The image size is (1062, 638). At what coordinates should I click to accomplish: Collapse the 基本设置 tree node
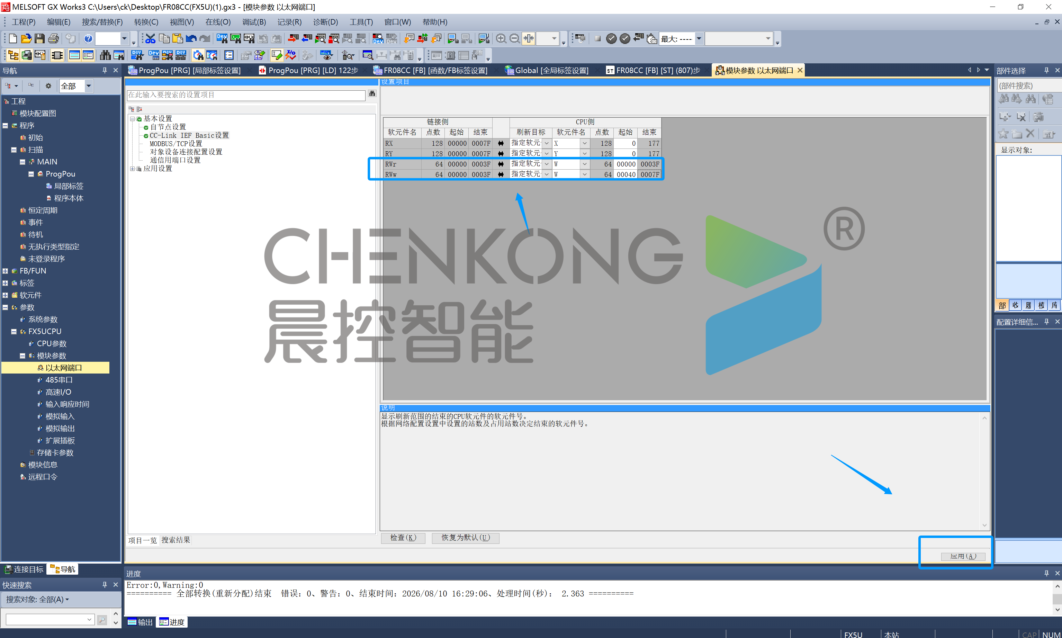pos(132,119)
